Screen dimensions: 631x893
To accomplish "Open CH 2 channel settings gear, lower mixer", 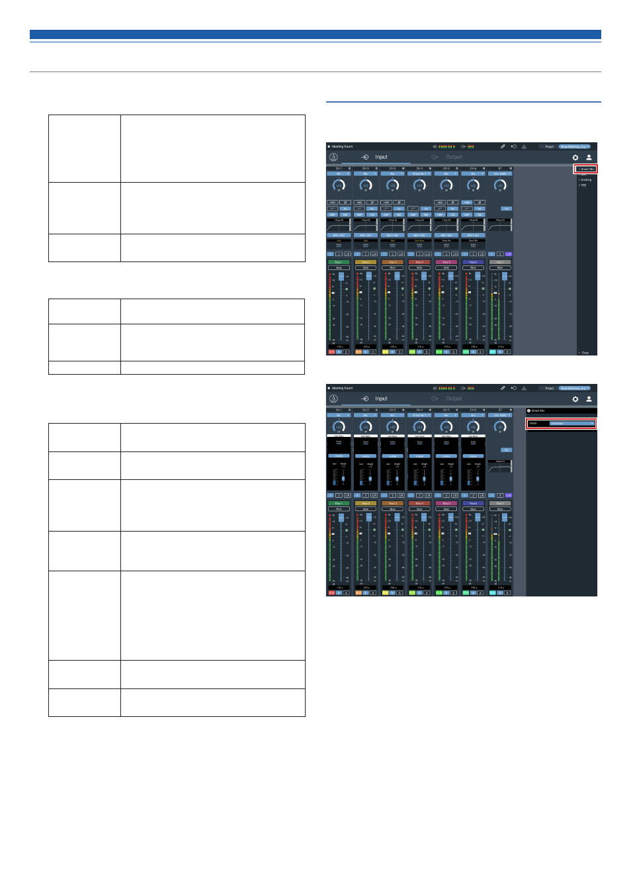I will pyautogui.click(x=376, y=410).
